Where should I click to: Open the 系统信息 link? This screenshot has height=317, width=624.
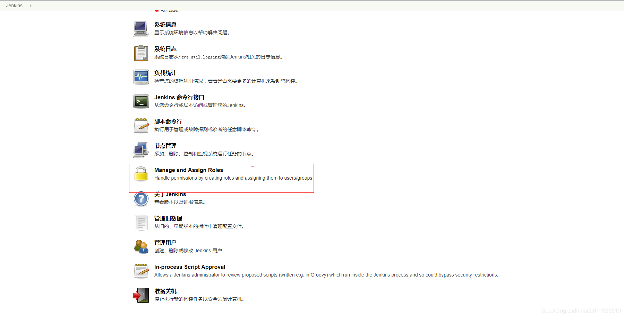[165, 25]
